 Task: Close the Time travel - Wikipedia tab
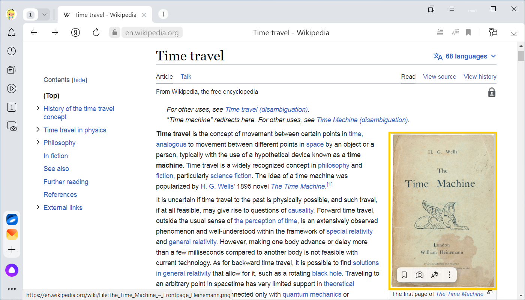(144, 15)
